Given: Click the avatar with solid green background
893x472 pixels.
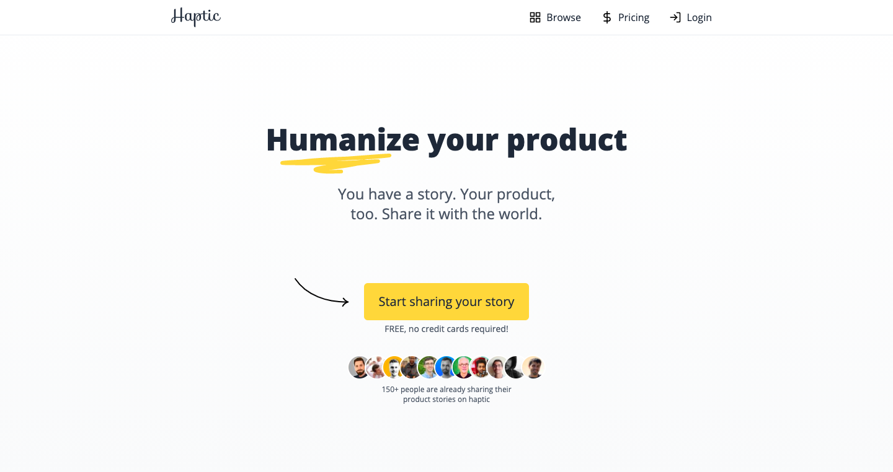Looking at the screenshot, I should [463, 367].
